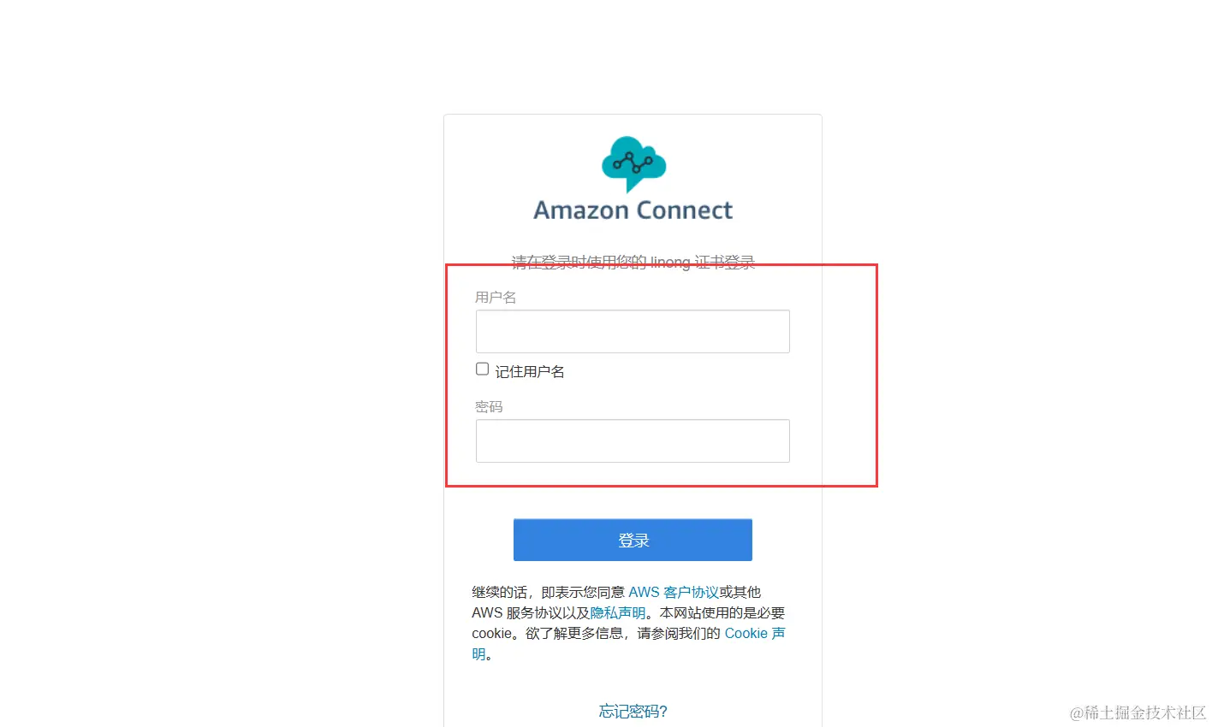
Task: Click the 用户名 field label
Action: tap(496, 297)
